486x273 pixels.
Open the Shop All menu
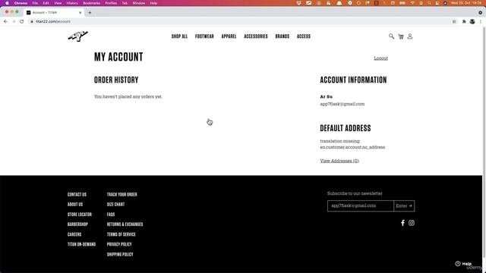pyautogui.click(x=179, y=36)
